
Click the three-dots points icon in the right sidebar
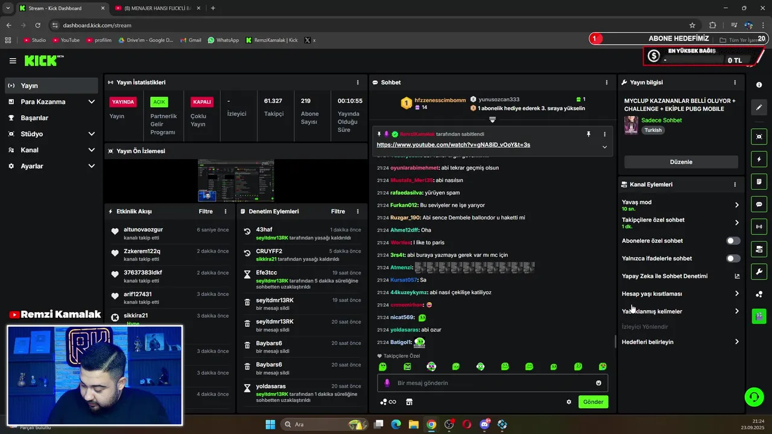tap(759, 294)
